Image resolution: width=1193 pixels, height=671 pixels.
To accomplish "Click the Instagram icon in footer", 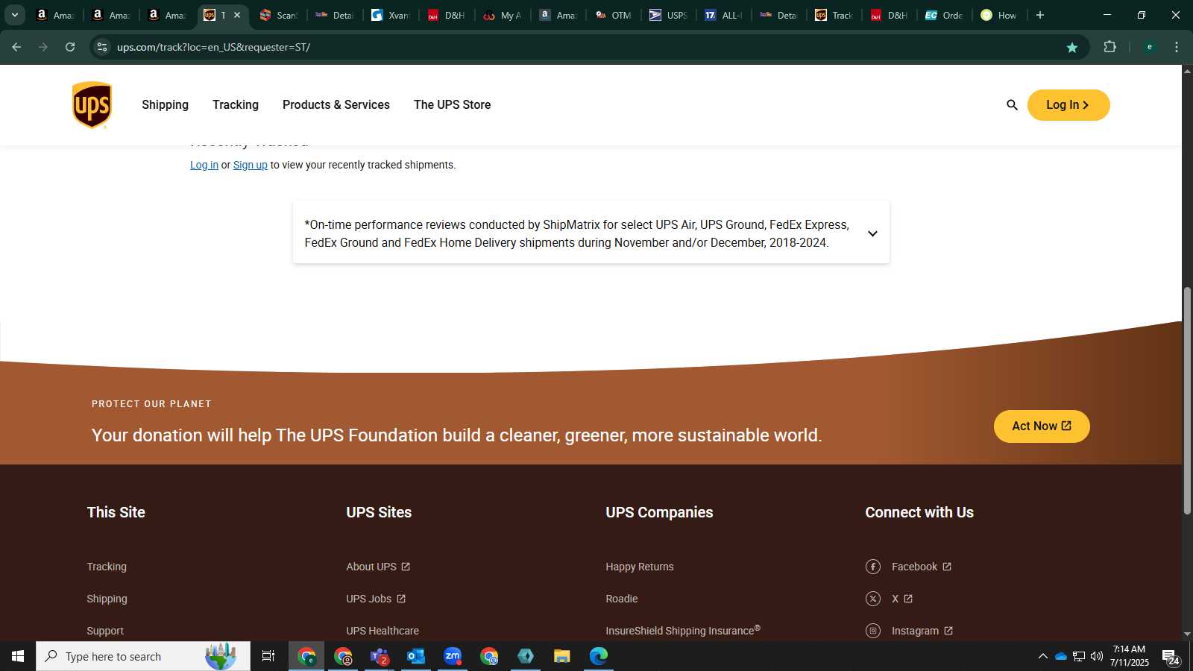I will pyautogui.click(x=873, y=631).
